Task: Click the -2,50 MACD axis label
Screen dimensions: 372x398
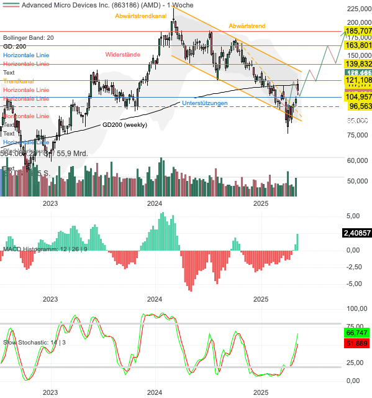Action: 355,267
